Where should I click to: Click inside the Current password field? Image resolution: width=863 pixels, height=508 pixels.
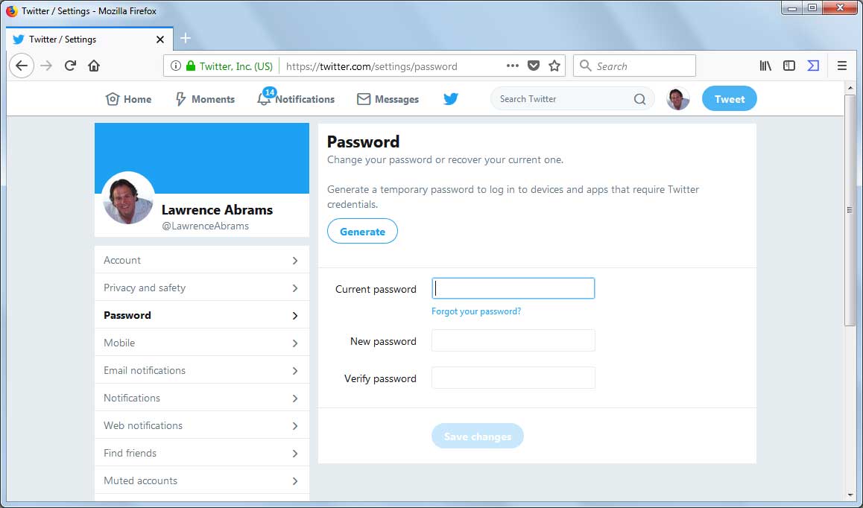tap(513, 288)
